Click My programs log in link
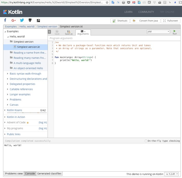The height and width of the screenshot is (178, 182). [43, 128]
